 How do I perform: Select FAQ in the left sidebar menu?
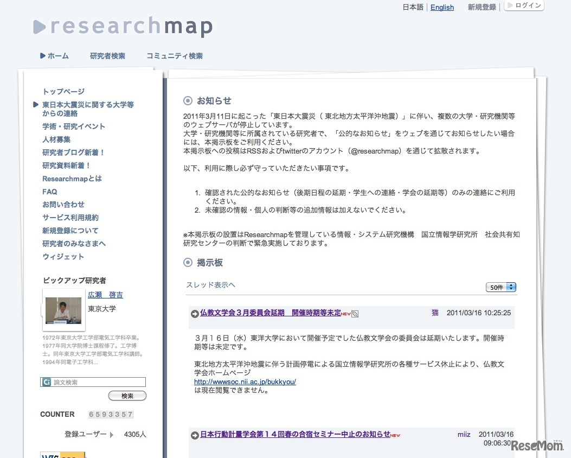click(x=50, y=192)
